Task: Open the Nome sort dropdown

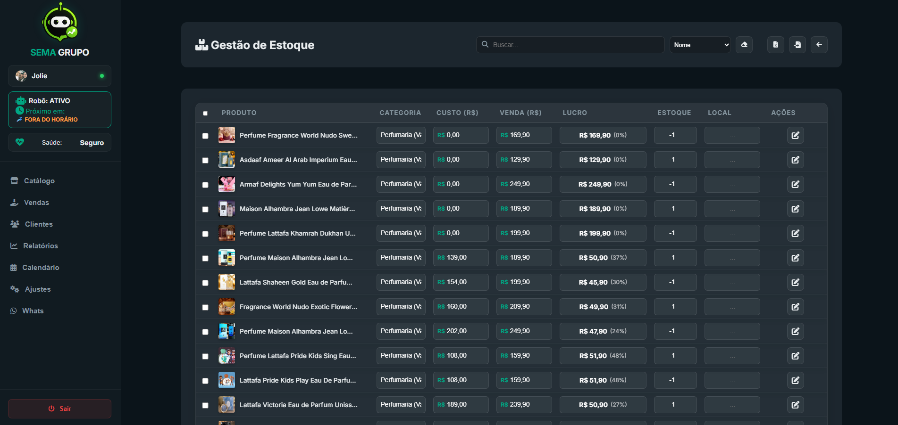Action: (x=700, y=45)
